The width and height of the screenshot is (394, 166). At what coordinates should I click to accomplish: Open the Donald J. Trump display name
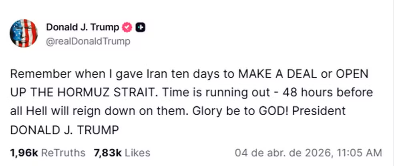[x=82, y=27]
